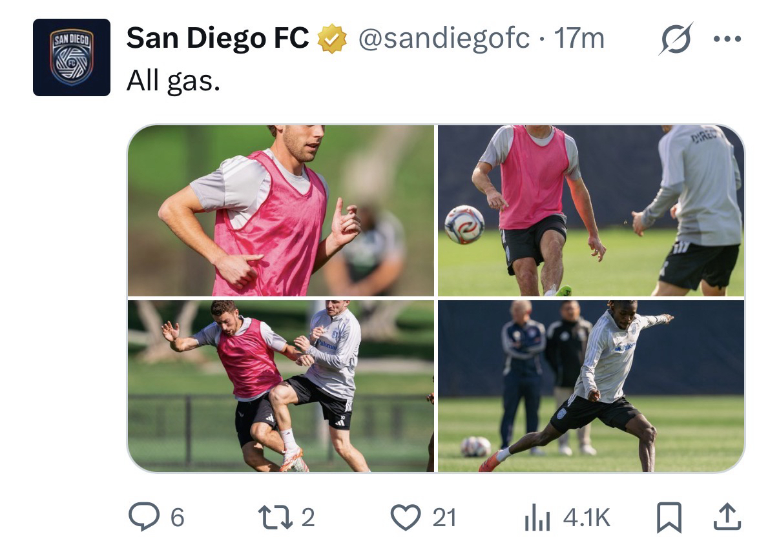Click the 17m post timestamp
The width and height of the screenshot is (779, 552).
click(579, 39)
